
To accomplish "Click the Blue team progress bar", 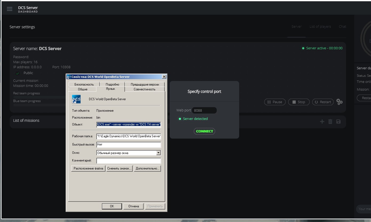I will (40, 105).
